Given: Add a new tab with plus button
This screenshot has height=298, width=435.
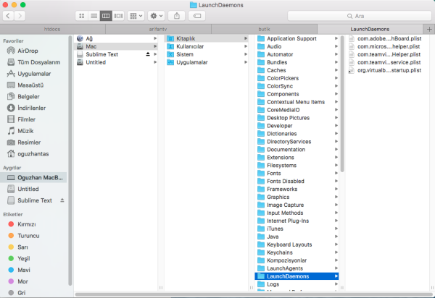Looking at the screenshot, I should tap(429, 29).
